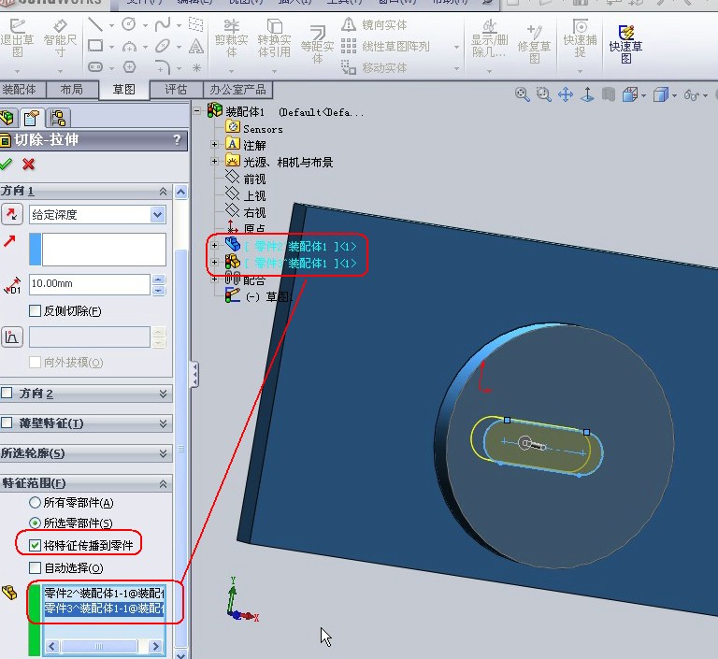Open the ConfigurationManager tab icon
The image size is (718, 659).
click(x=58, y=118)
